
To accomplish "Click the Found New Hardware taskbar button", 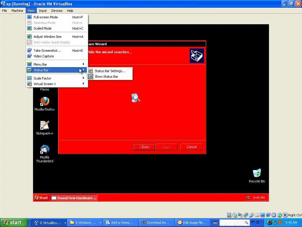I will pos(74,198).
